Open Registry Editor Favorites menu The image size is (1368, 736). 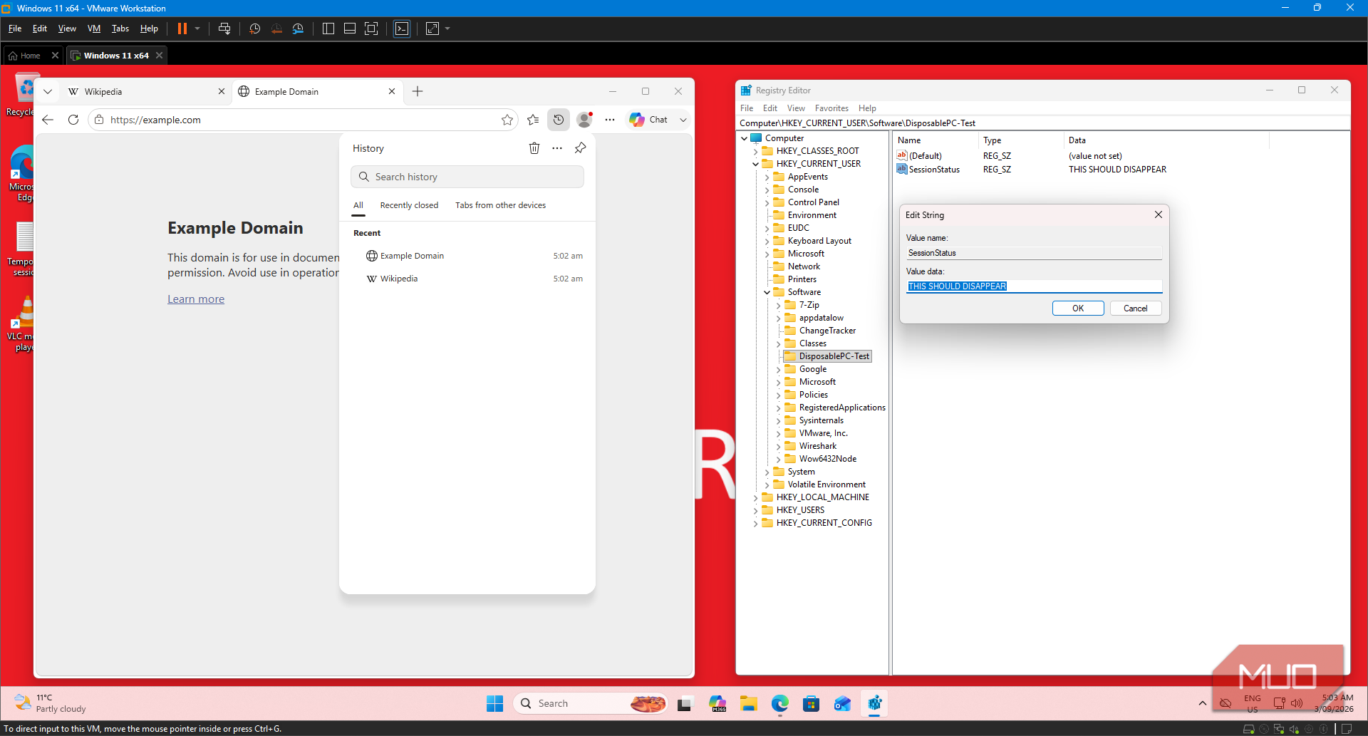pos(831,108)
